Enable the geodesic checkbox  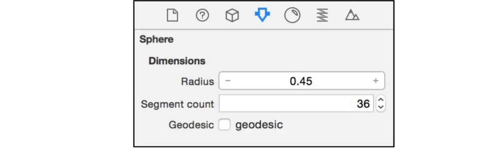[x=224, y=125]
